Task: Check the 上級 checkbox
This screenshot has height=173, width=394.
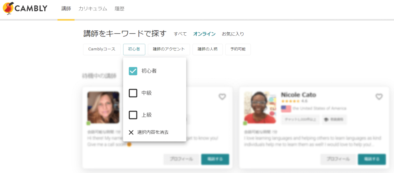Action: [x=133, y=115]
